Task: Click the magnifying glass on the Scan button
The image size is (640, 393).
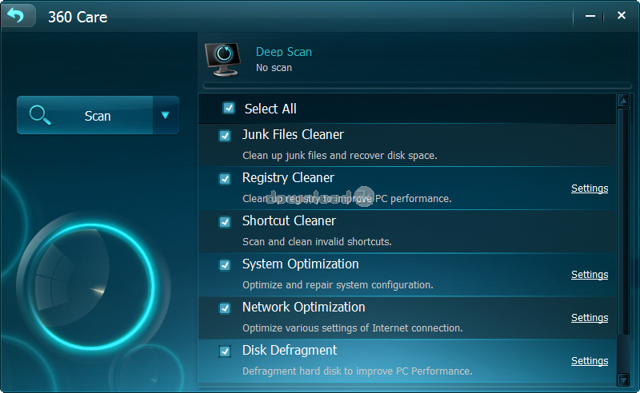Action: click(40, 115)
